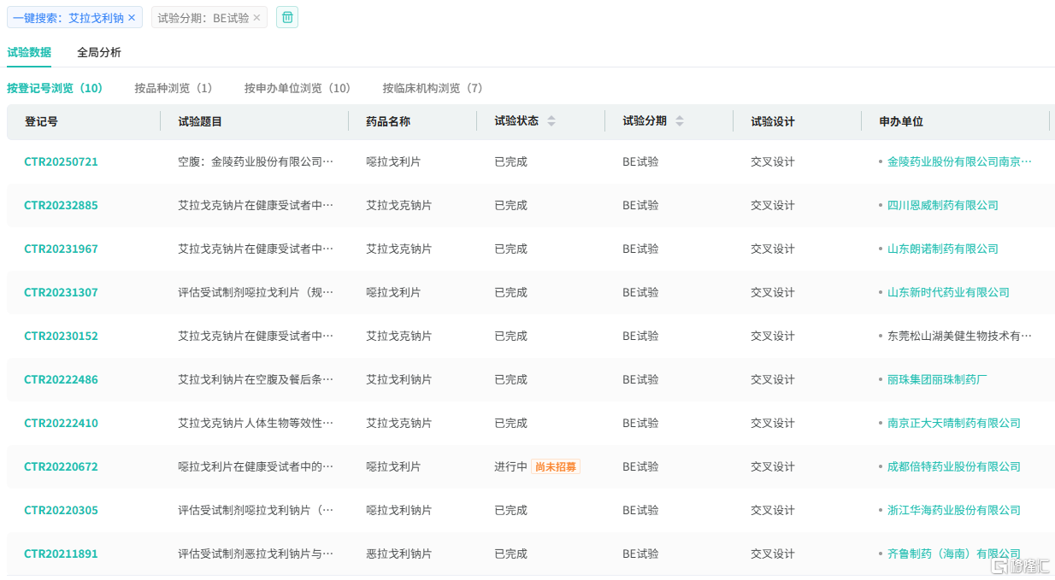Click 已完成 status in CTR20232885 row
Image resolution: width=1055 pixels, height=580 pixels.
pyautogui.click(x=510, y=205)
